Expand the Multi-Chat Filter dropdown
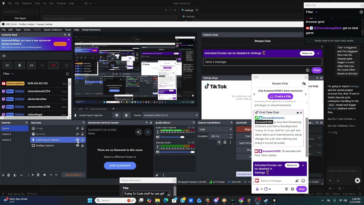Viewport: 364px width, 205px height. pyautogui.click(x=312, y=12)
